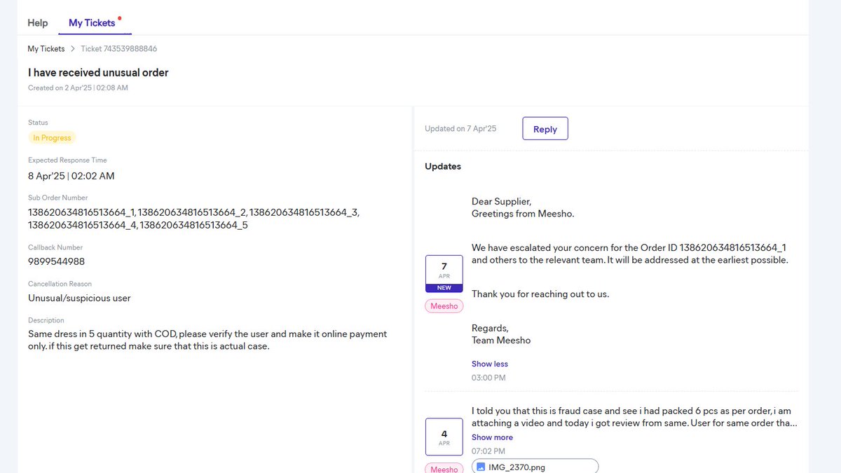Click the image icon on IMG_2370.png

coord(481,467)
